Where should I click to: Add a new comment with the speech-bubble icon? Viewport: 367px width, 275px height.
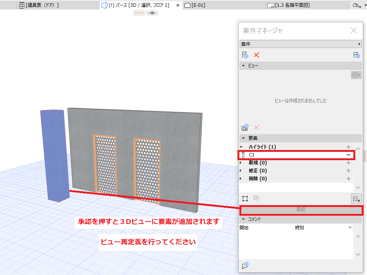coord(245,266)
